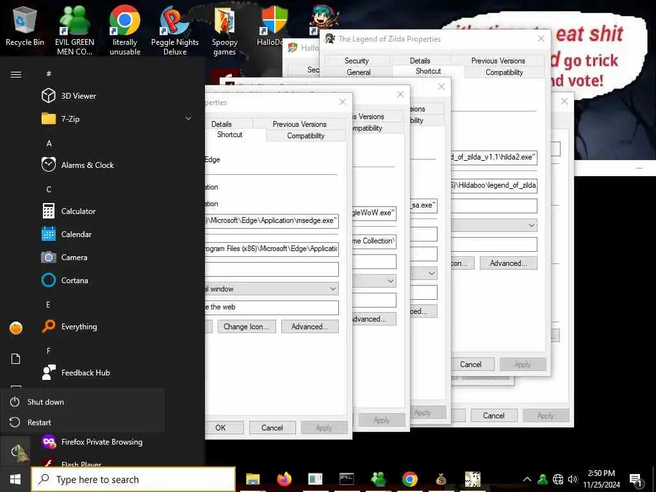Open the Documents icon in Start sidebar

point(16,359)
